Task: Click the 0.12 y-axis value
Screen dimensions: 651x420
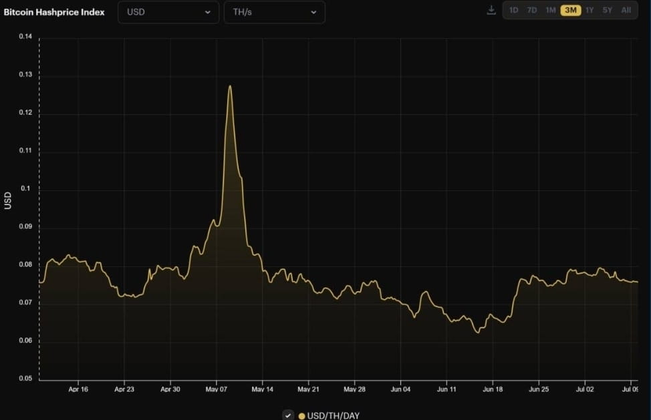Action: click(x=25, y=113)
